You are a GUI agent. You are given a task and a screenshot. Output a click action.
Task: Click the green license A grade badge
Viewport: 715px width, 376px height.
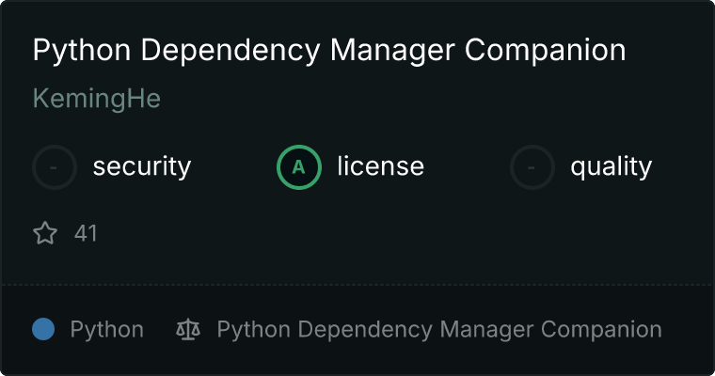click(299, 167)
